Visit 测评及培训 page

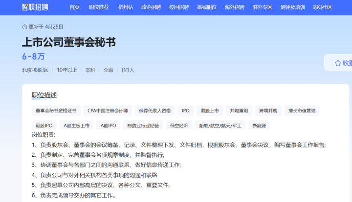tap(293, 7)
